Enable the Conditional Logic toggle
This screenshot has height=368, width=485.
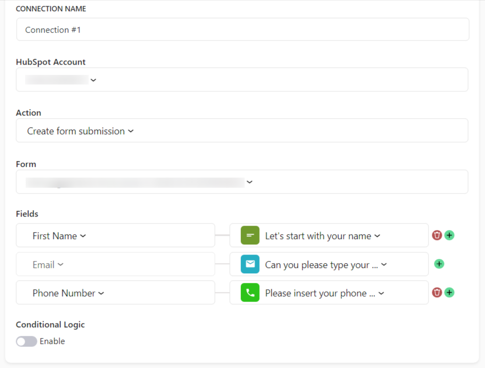27,341
